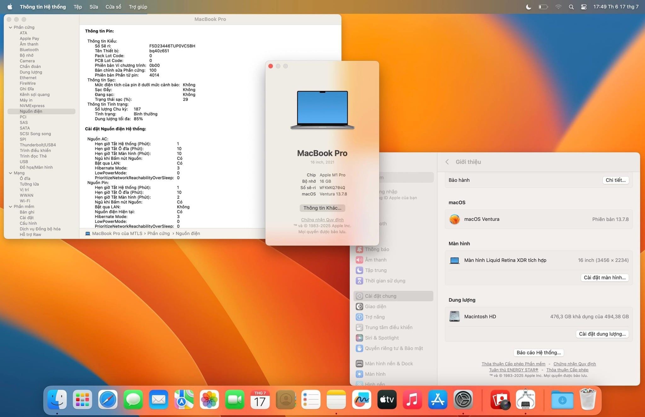
Task: Open the Trash in the Dock
Action: click(588, 399)
